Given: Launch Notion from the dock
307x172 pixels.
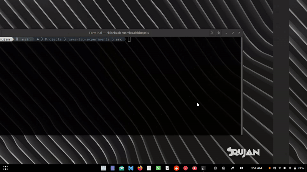Looking at the screenshot, I should [x=167, y=168].
